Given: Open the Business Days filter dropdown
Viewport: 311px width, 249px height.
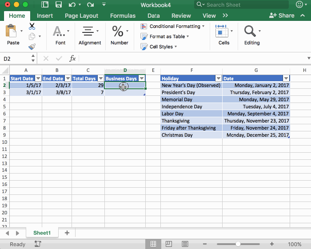Looking at the screenshot, I should point(142,79).
